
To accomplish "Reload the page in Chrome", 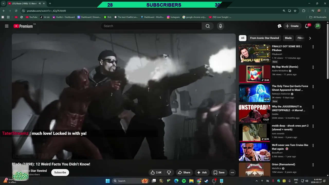I will coord(16,11).
